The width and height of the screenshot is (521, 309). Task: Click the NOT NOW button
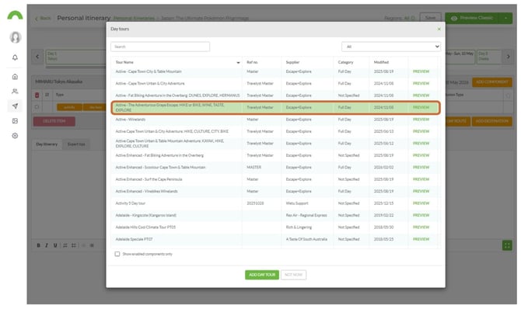pos(293,275)
